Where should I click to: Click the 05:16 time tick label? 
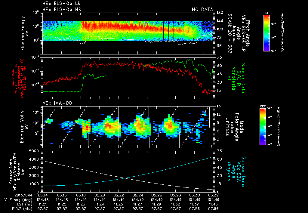click(62, 195)
